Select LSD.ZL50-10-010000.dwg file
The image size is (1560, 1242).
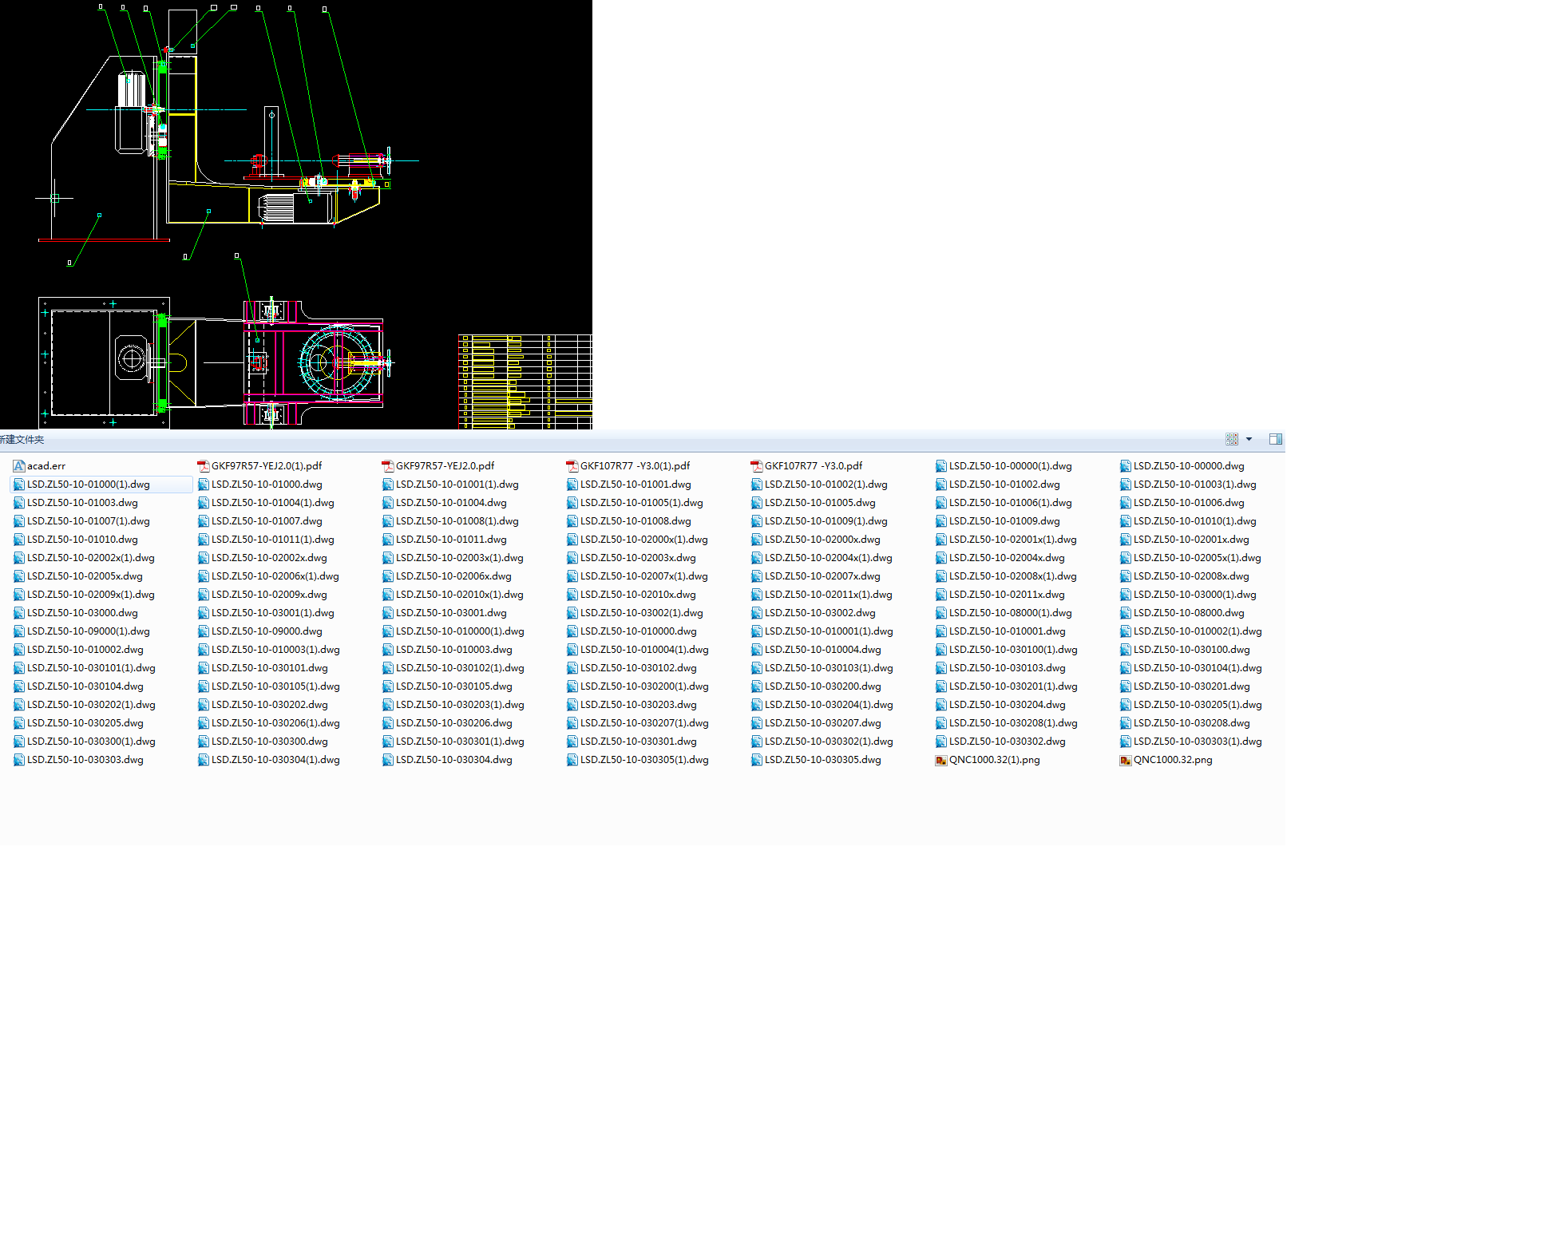pyautogui.click(x=638, y=631)
